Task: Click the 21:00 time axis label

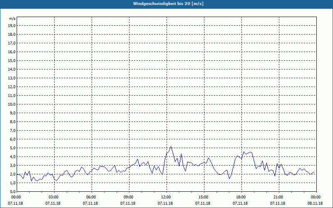Action: point(279,197)
